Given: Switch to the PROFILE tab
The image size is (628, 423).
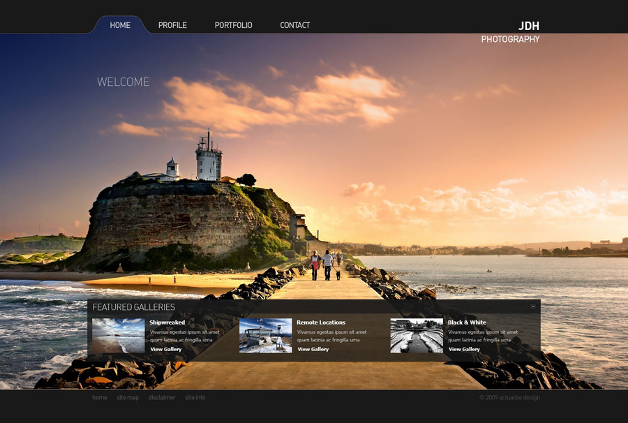Looking at the screenshot, I should tap(172, 25).
